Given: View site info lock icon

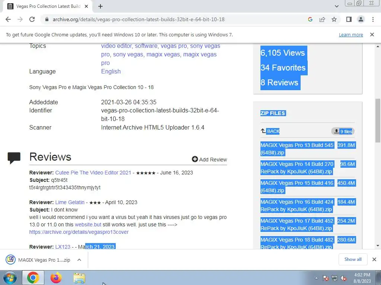Looking at the screenshot, I should coord(47,19).
